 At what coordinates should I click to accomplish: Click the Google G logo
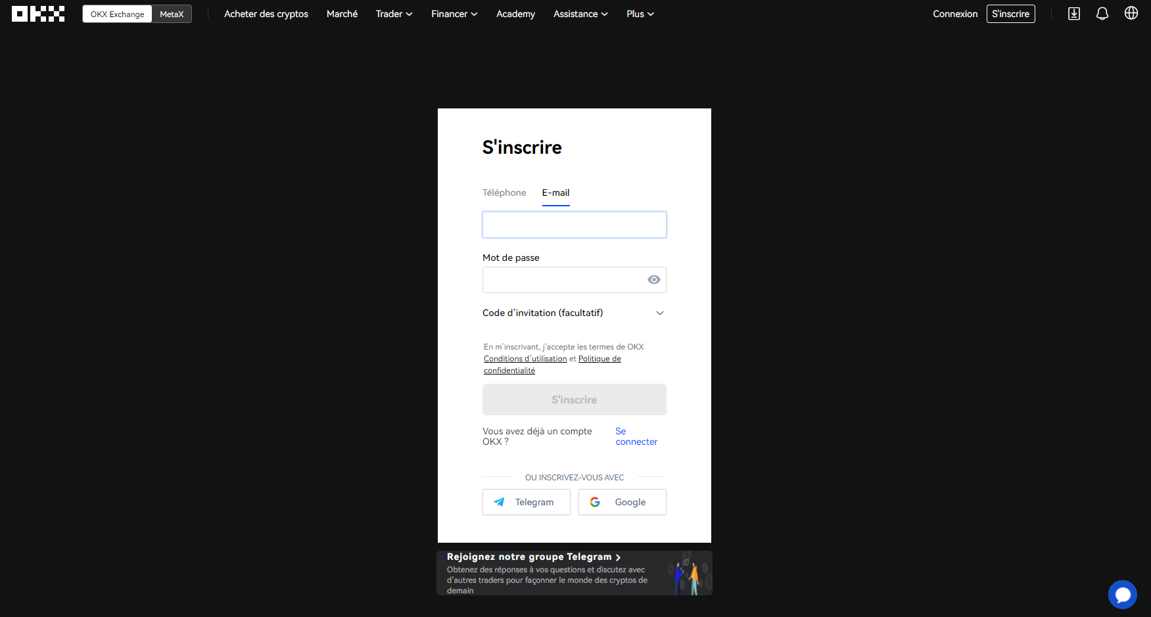(595, 502)
